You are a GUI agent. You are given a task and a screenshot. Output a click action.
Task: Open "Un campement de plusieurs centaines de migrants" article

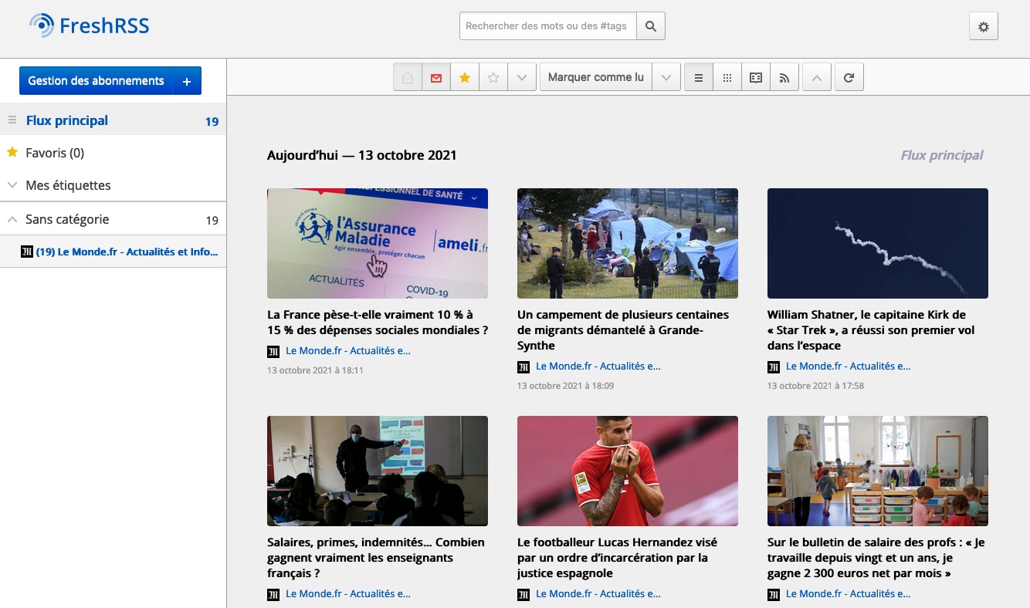pyautogui.click(x=624, y=330)
